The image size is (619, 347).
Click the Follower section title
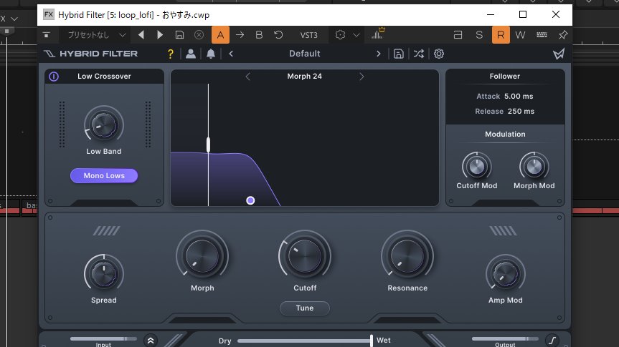point(505,77)
